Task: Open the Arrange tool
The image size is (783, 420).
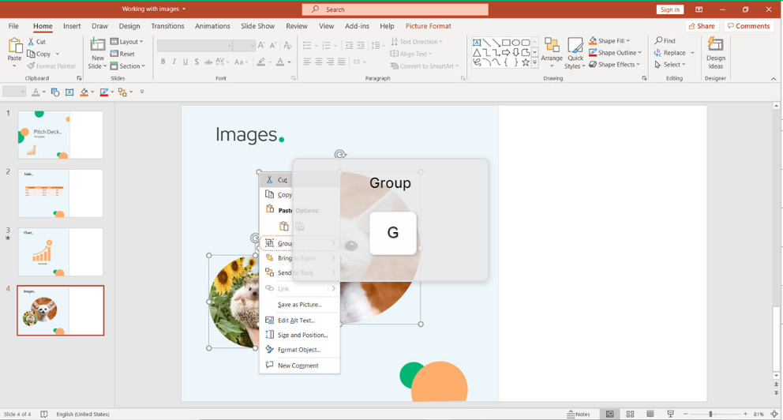Action: [x=552, y=46]
